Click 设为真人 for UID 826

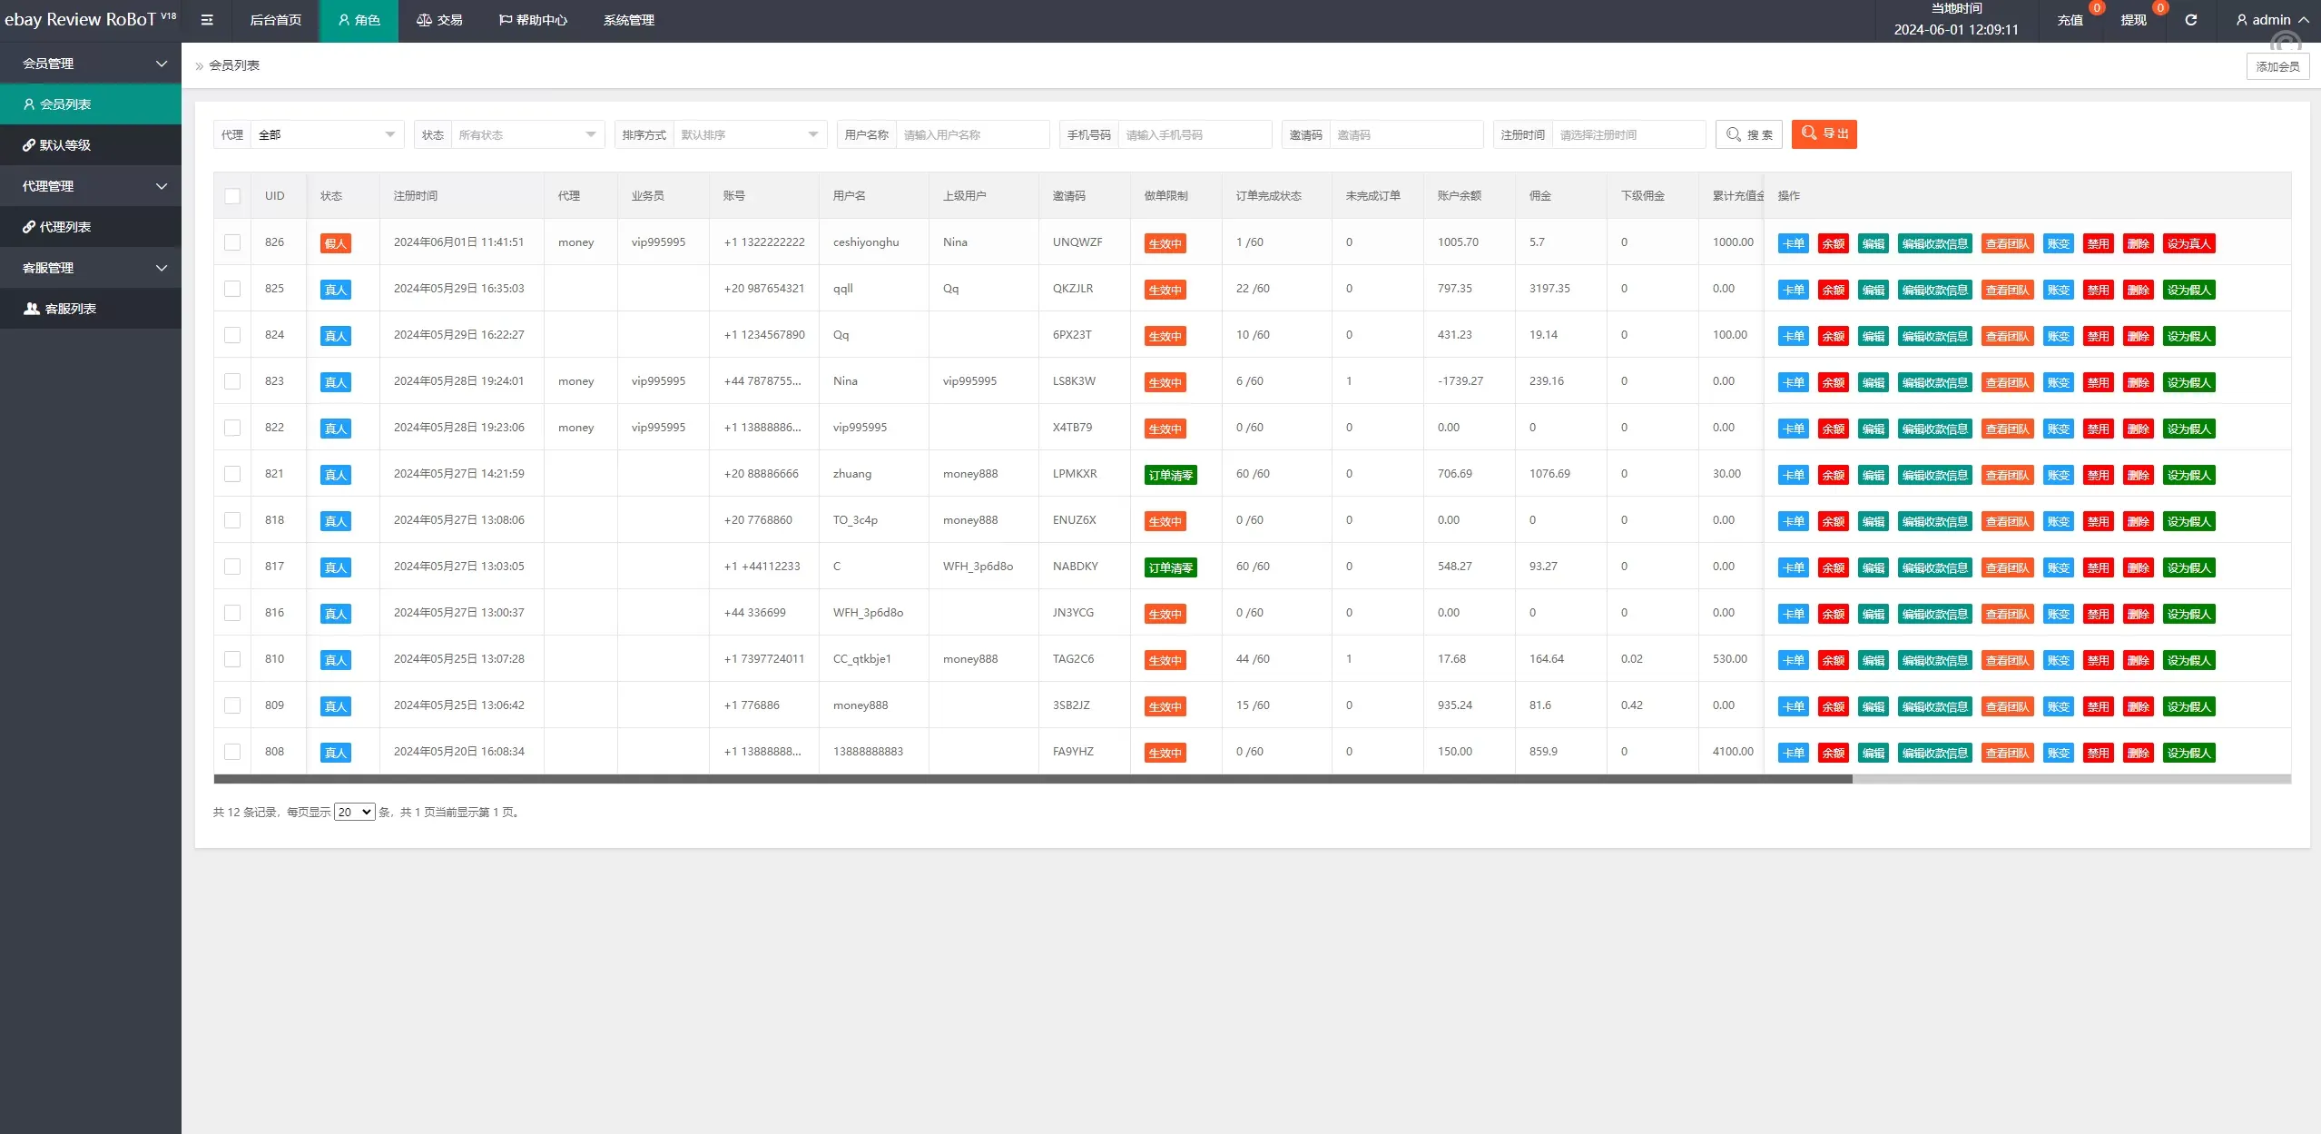pos(2188,243)
